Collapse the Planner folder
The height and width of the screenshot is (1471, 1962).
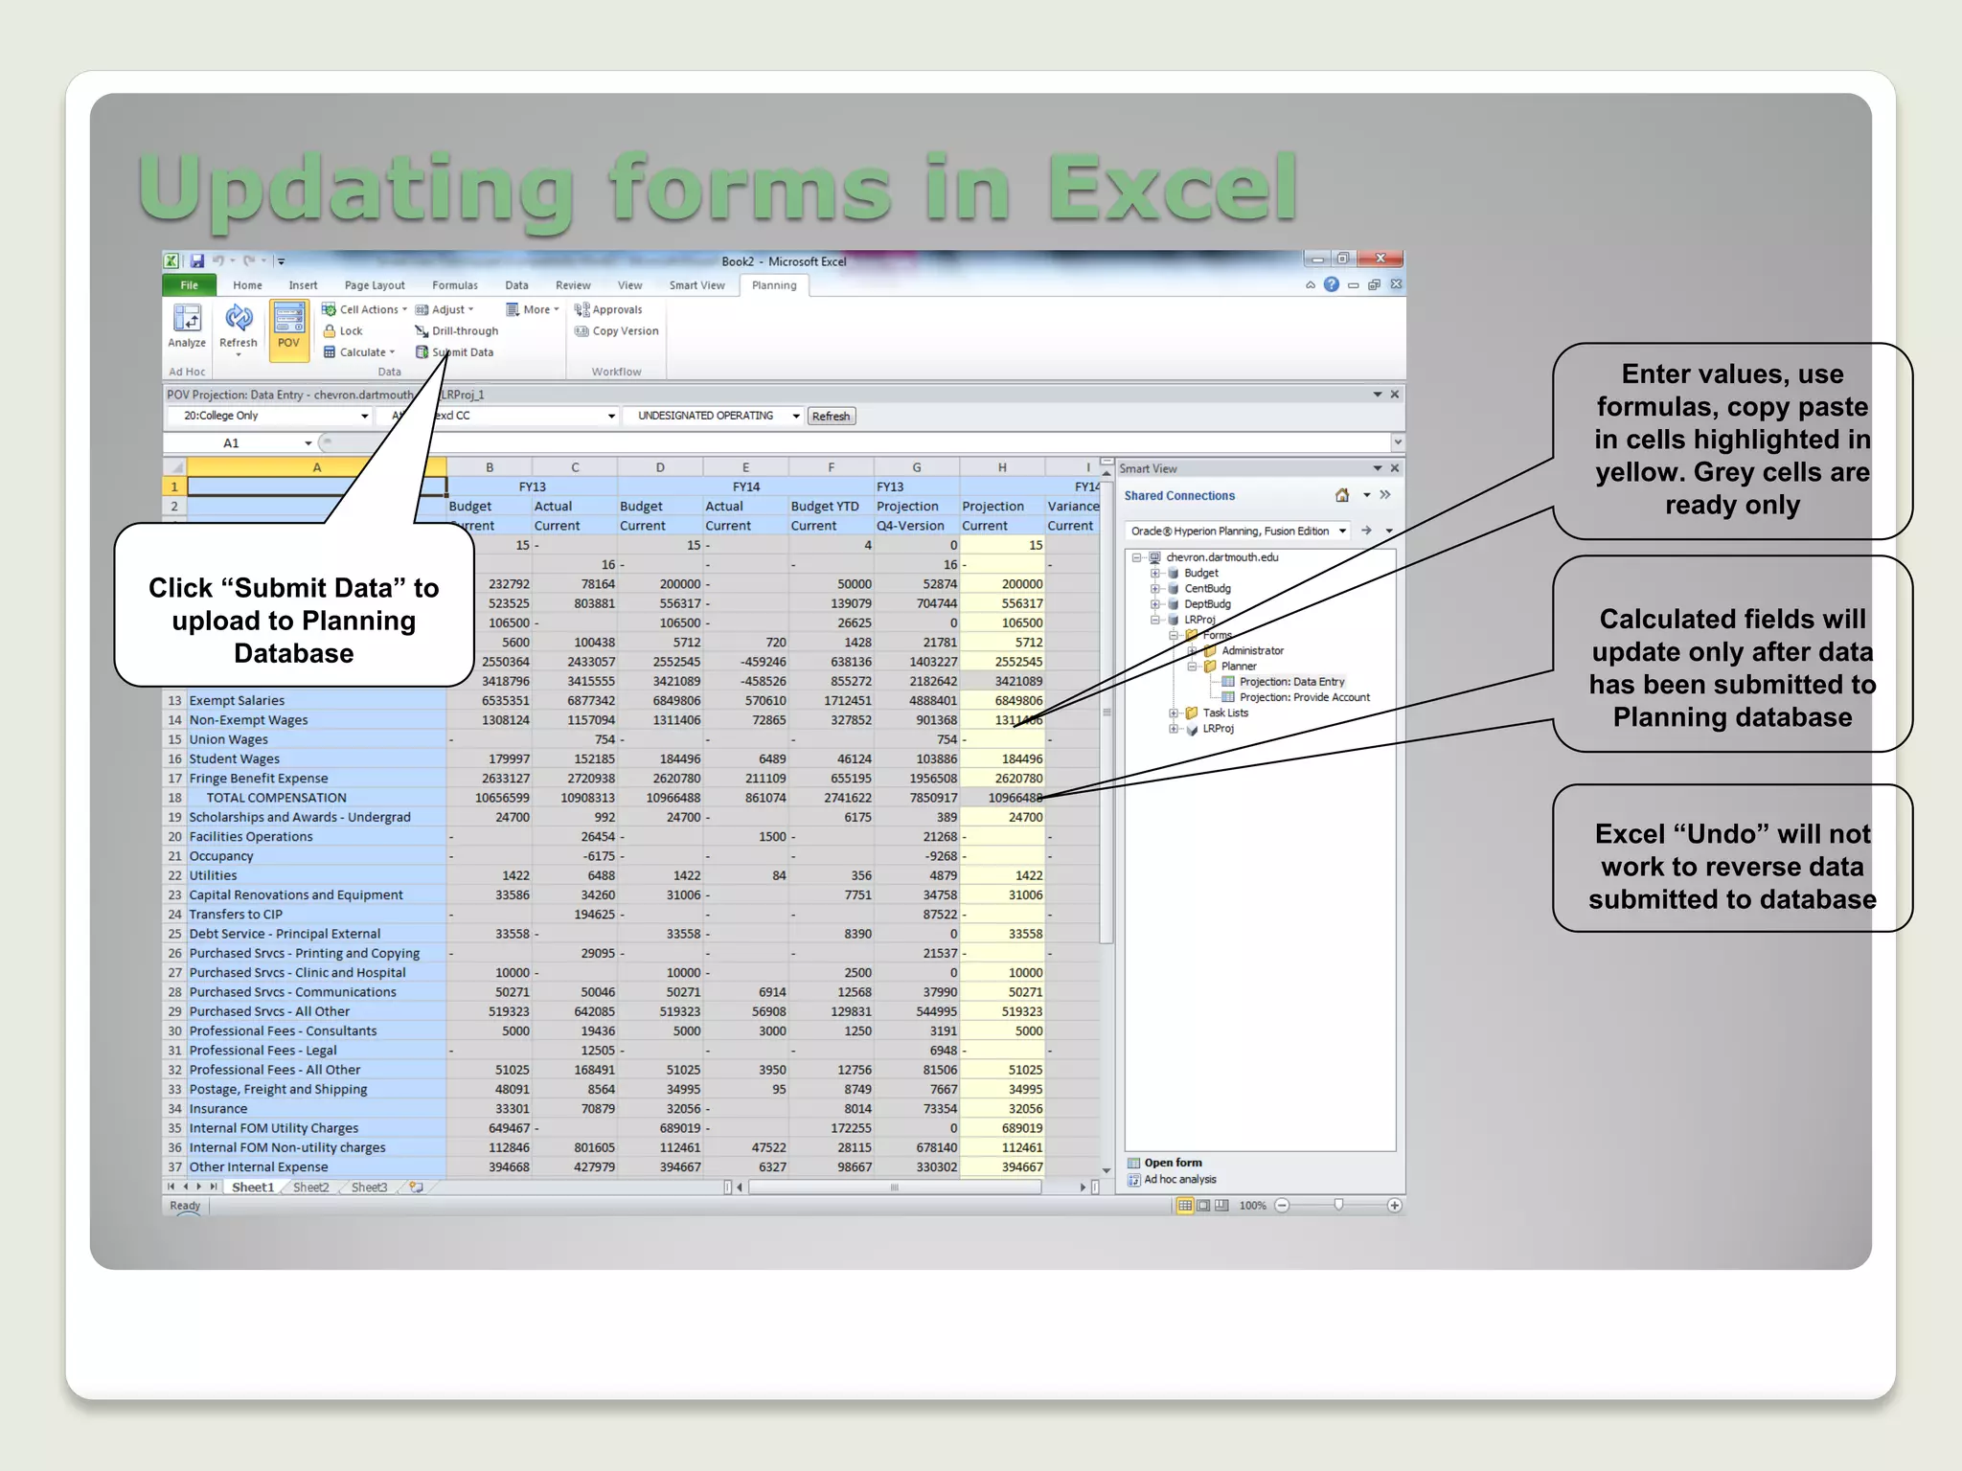1192,667
